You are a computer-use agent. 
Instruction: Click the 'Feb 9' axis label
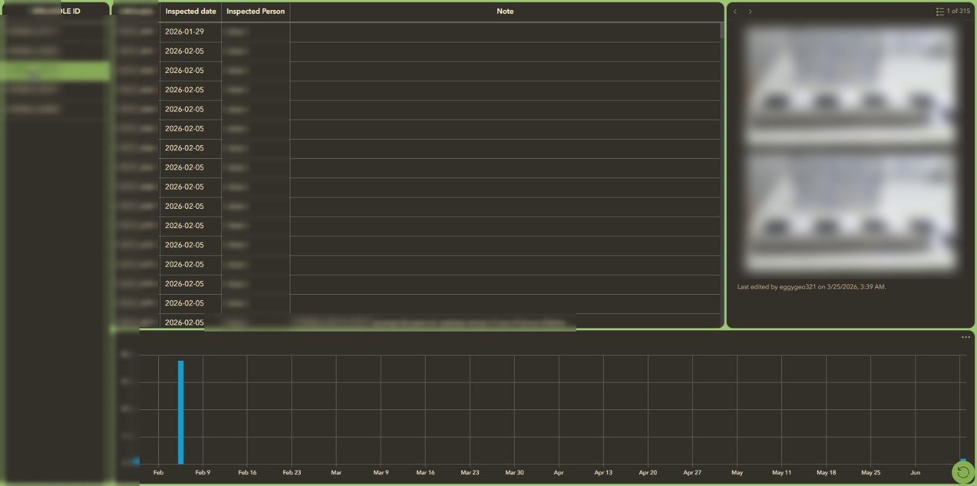pos(203,472)
